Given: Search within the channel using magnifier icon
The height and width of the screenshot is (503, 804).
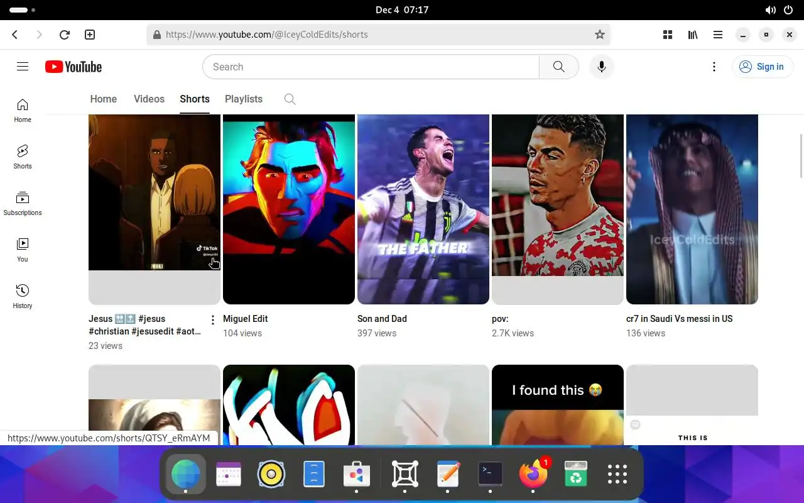Looking at the screenshot, I should (x=290, y=99).
